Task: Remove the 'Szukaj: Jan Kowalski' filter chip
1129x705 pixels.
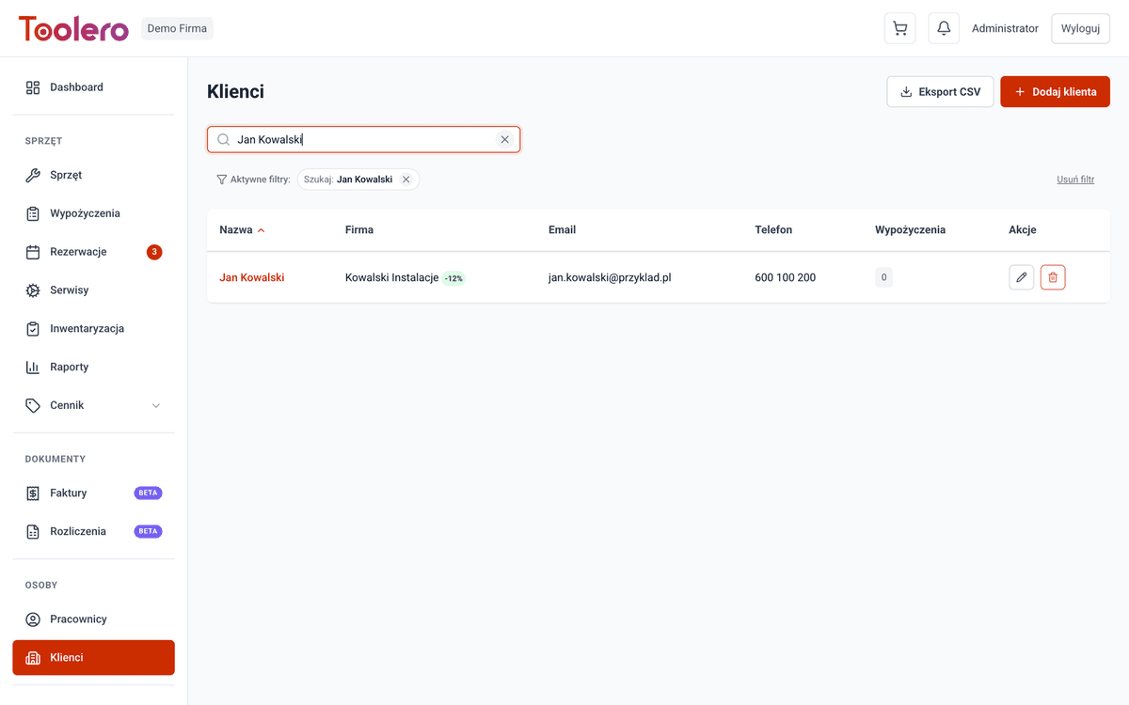Action: (406, 180)
